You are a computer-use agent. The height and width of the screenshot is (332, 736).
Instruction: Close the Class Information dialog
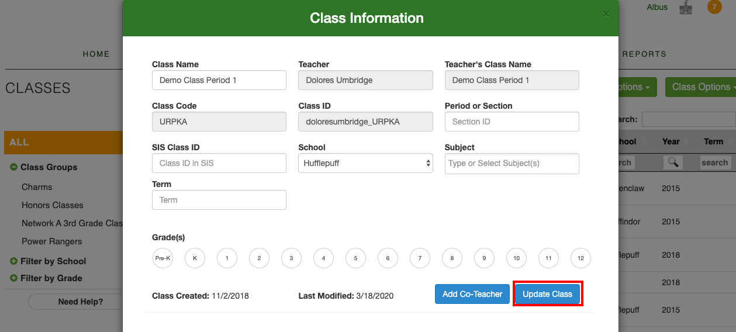pos(606,14)
